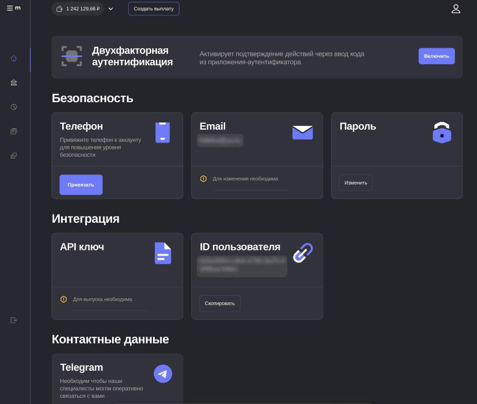
Task: Copy user ID with Скопировать button
Action: point(219,303)
